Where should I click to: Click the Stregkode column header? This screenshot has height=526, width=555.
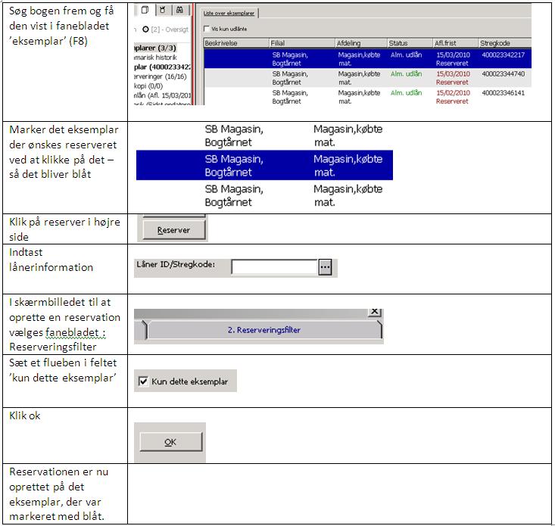click(504, 43)
